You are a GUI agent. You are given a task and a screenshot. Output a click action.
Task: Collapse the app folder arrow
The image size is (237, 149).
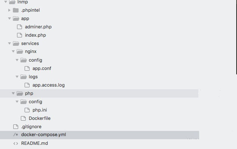click(9, 19)
